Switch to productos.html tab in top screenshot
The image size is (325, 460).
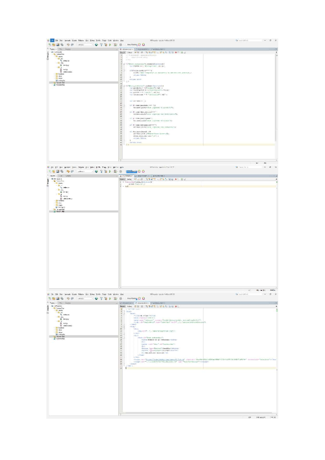point(158,49)
